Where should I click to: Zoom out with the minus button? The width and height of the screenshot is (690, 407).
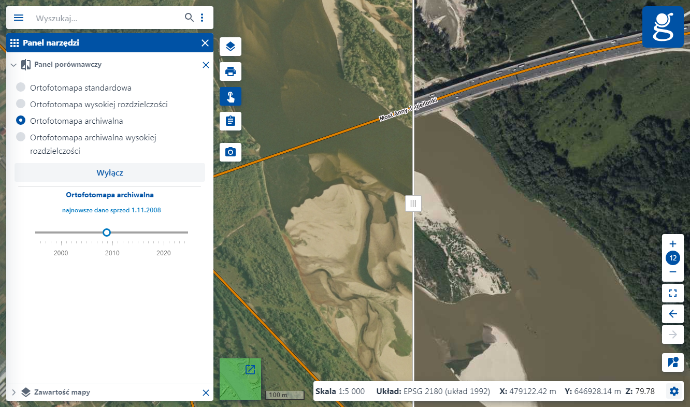(x=673, y=272)
